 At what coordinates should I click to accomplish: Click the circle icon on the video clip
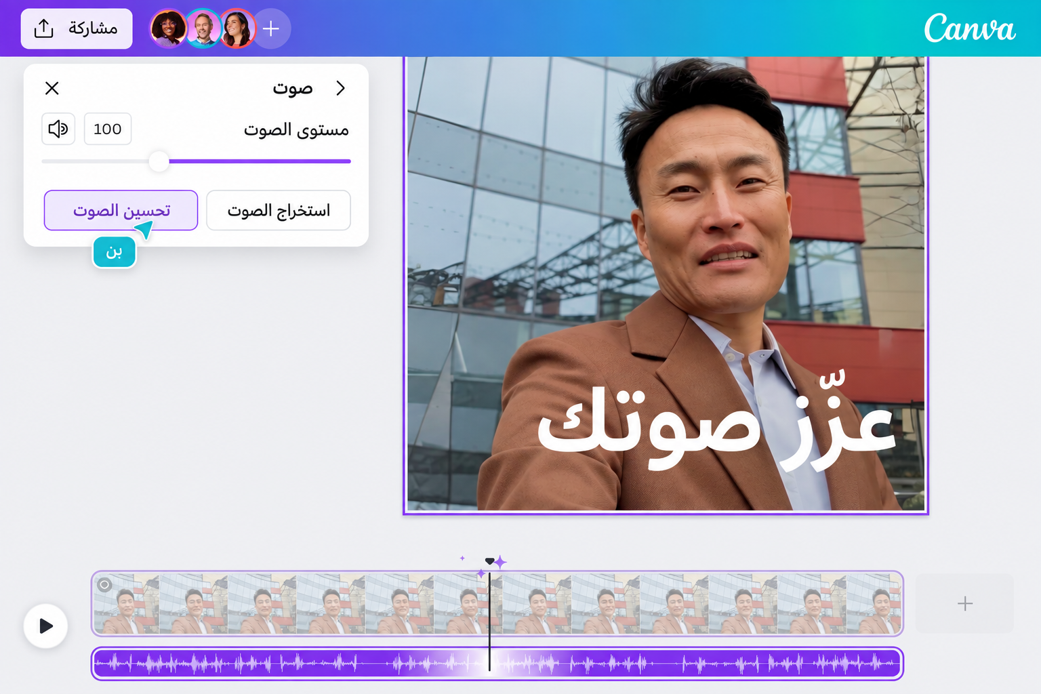point(104,585)
